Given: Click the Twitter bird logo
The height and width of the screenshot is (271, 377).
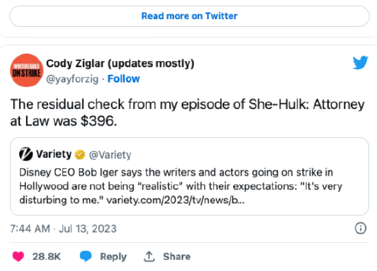Looking at the screenshot, I should [x=360, y=62].
